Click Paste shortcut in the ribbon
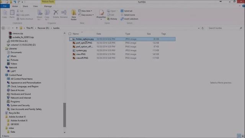The height and width of the screenshot is (138, 245). [25, 19]
